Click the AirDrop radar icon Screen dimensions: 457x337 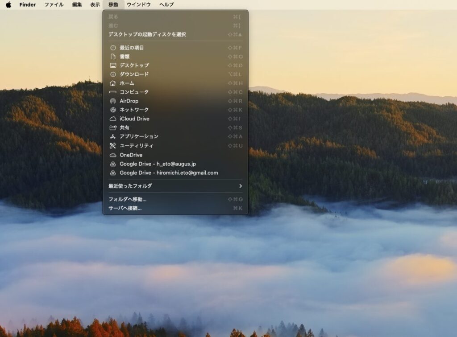pos(113,101)
